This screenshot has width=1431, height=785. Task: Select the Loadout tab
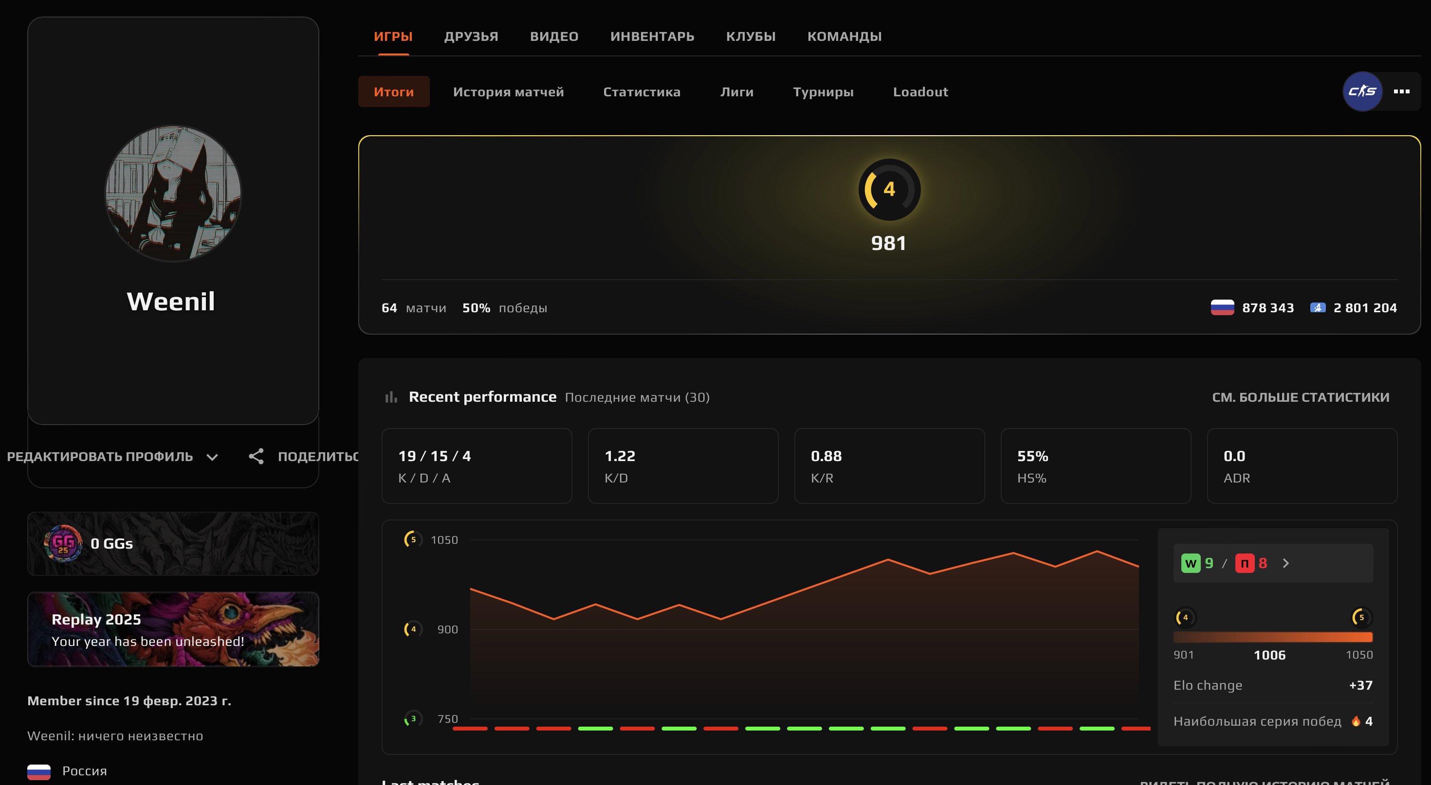click(x=920, y=91)
